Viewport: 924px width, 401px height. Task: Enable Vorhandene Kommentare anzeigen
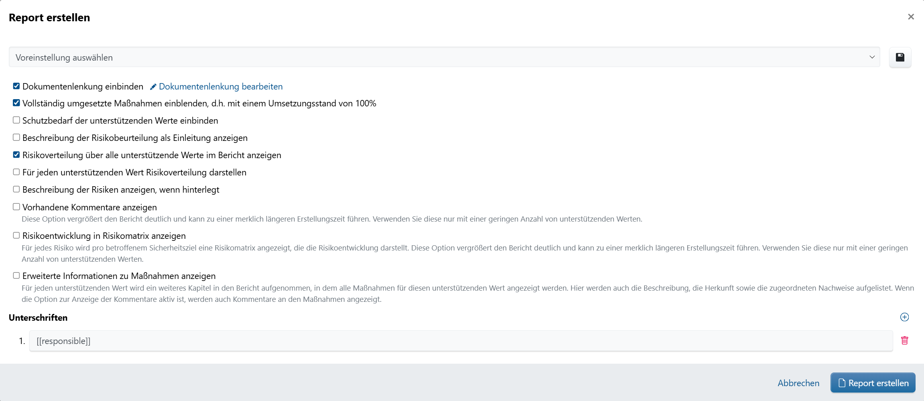(16, 206)
